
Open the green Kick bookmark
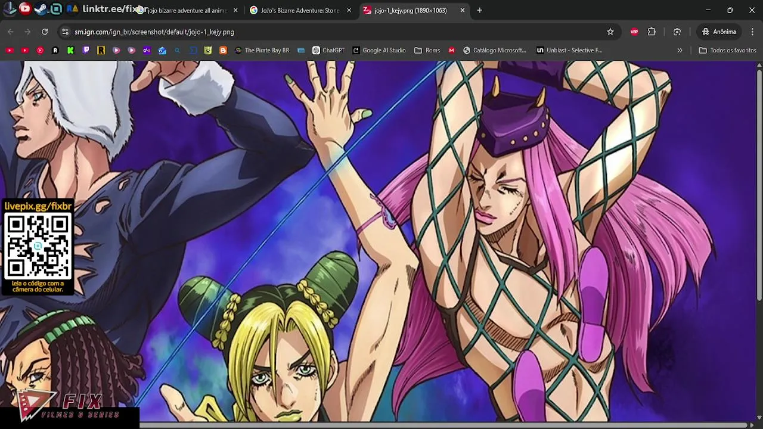[x=70, y=51]
